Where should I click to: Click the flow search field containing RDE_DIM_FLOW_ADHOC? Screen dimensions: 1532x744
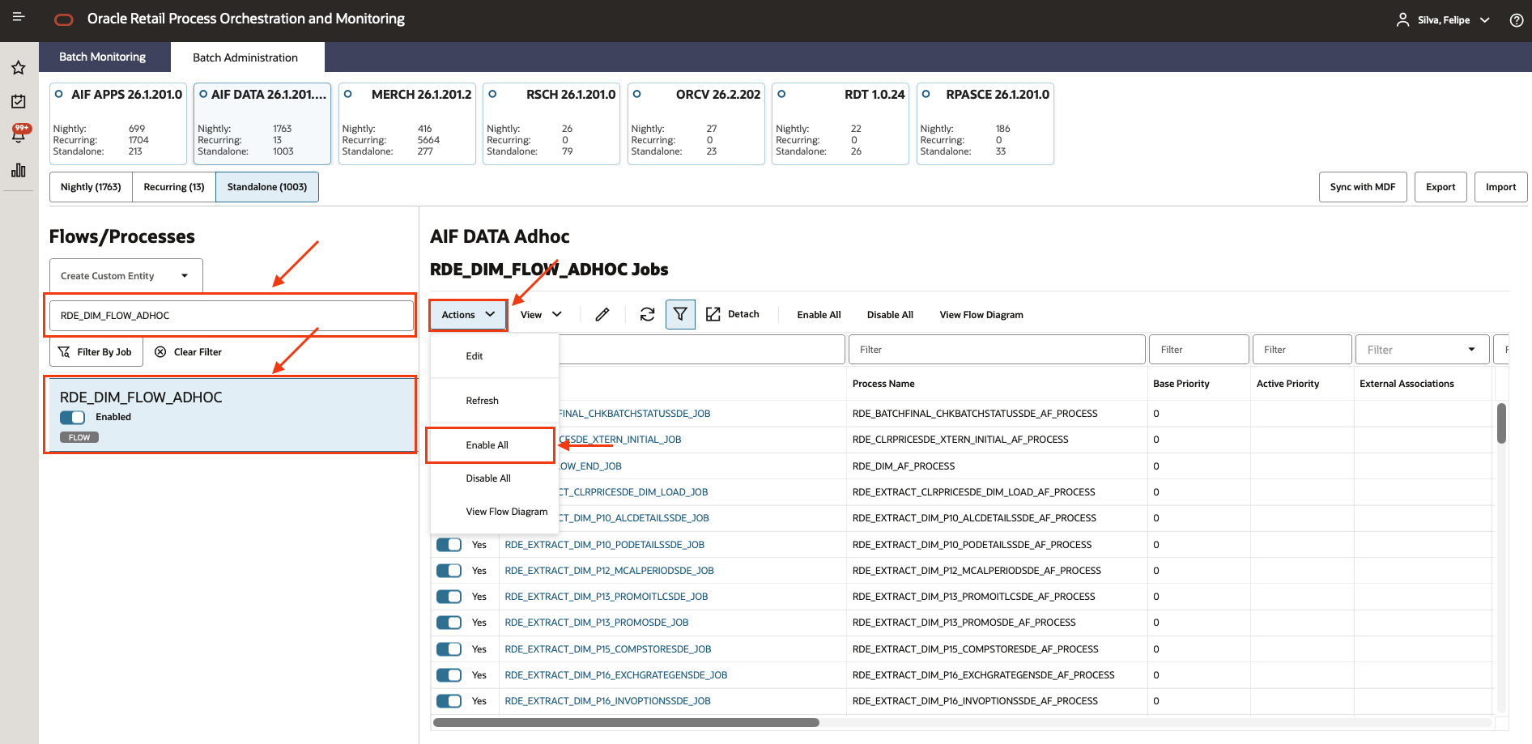pyautogui.click(x=232, y=316)
